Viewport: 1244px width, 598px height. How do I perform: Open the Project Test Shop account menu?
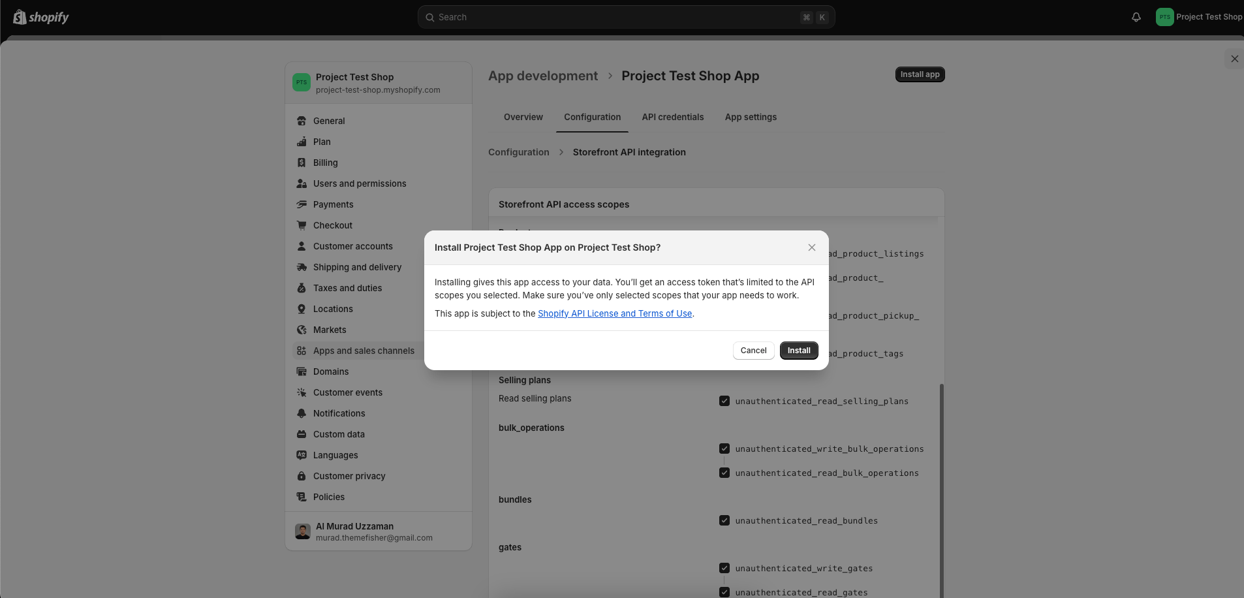tap(1198, 17)
